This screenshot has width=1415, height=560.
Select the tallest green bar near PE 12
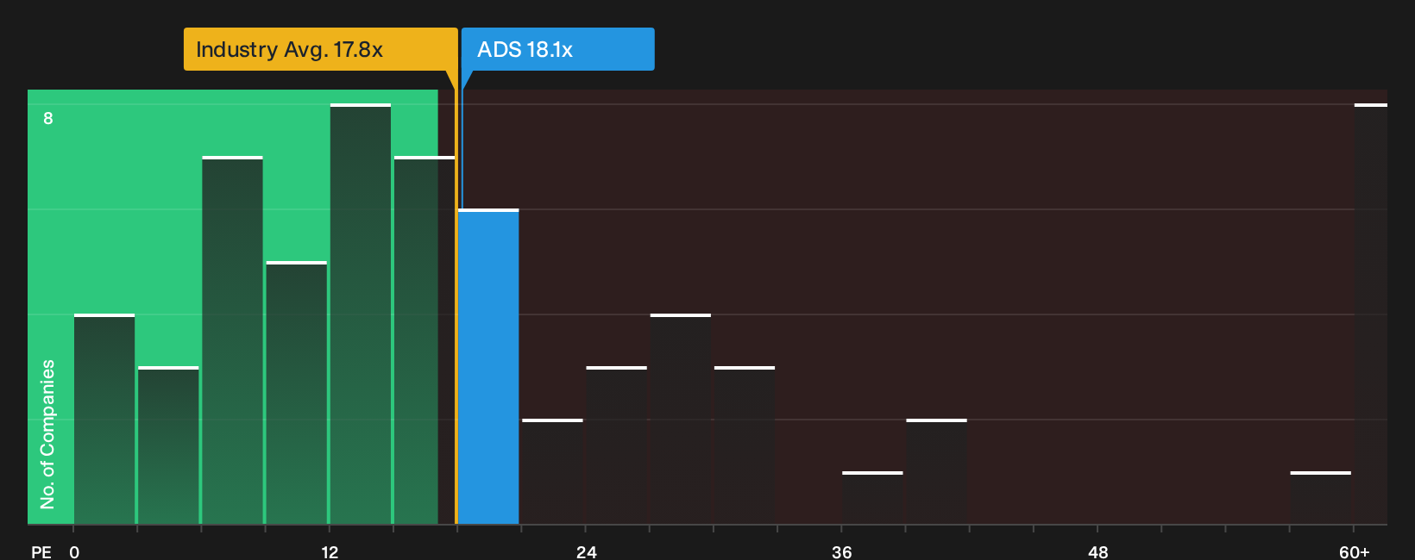(361, 314)
